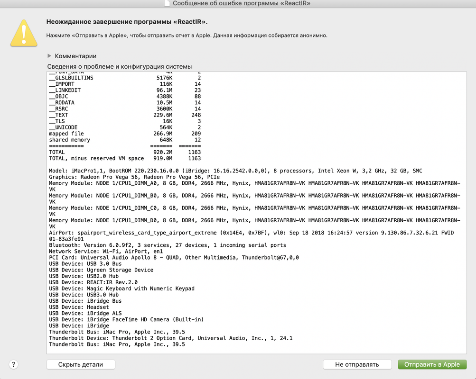The image size is (476, 379).
Task: Click the __TLS row
Action: pyautogui.click(x=125, y=121)
